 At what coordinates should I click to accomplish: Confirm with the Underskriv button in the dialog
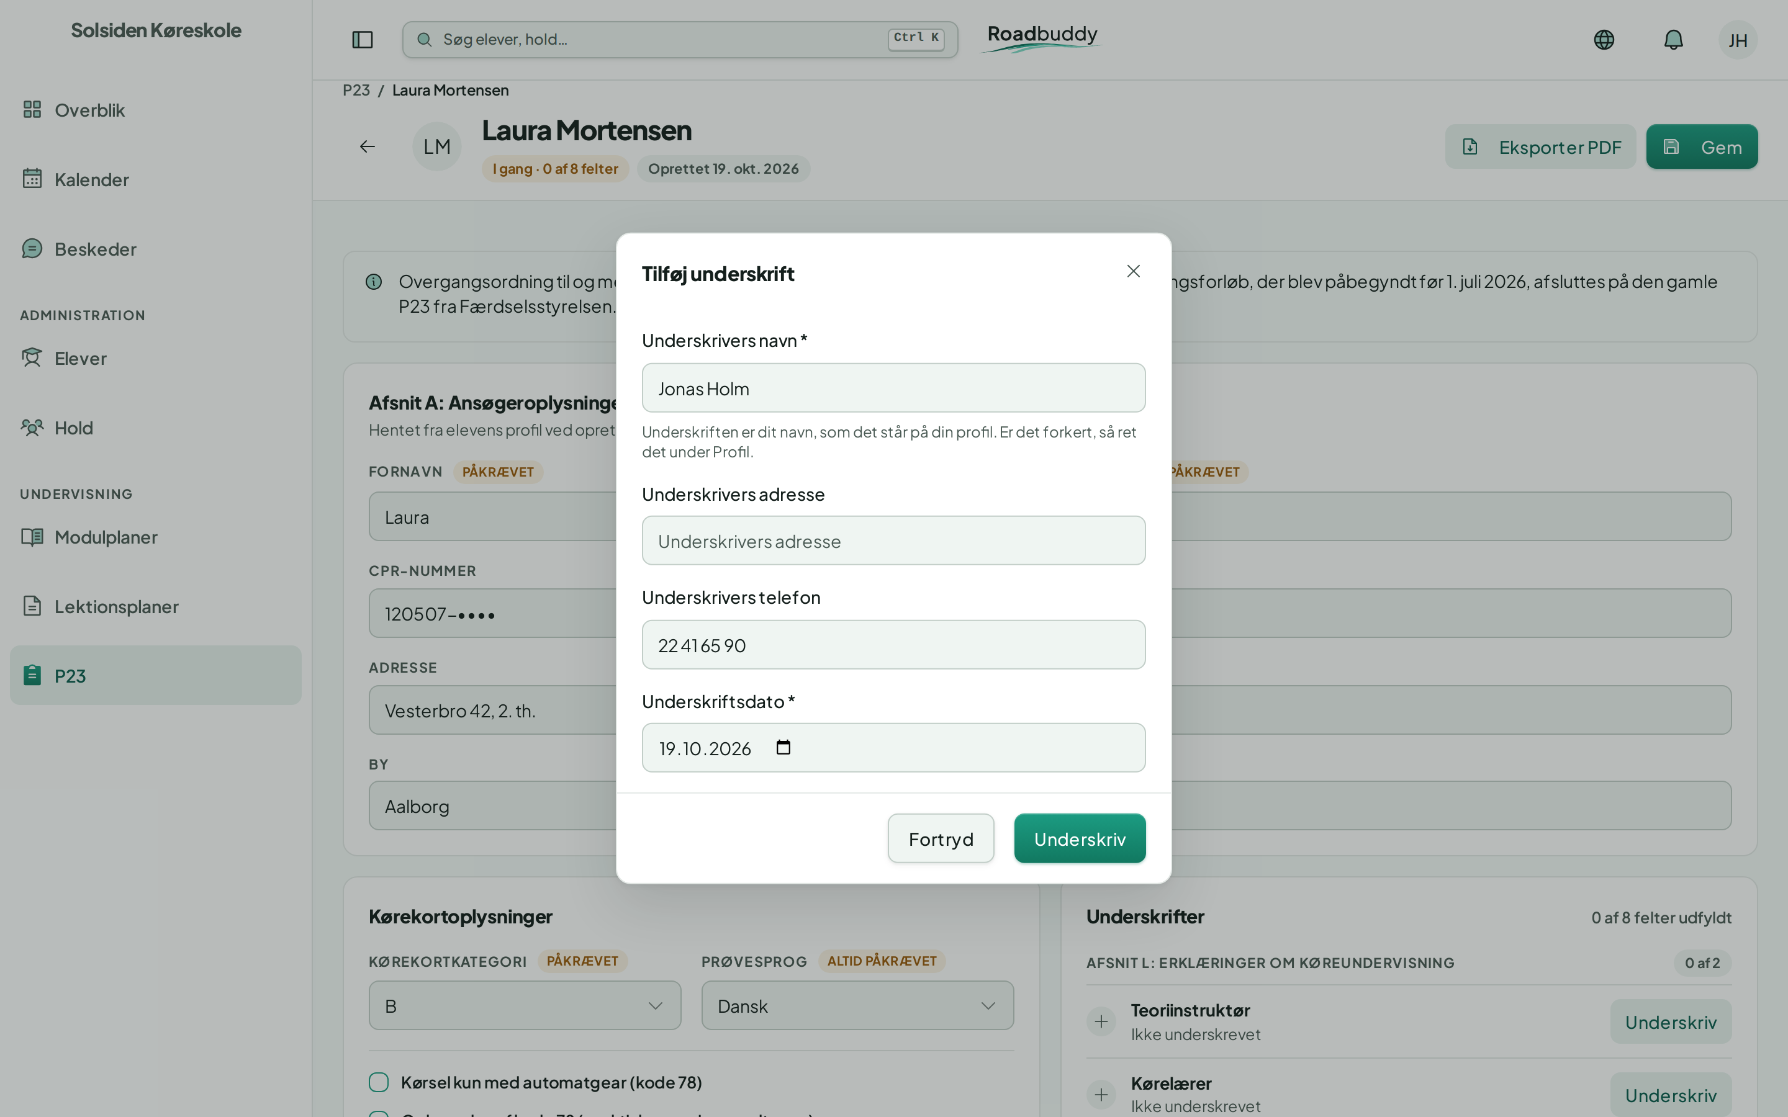tap(1080, 838)
